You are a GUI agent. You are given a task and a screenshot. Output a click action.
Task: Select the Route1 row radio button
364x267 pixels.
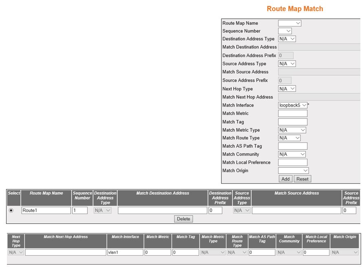[x=11, y=210]
